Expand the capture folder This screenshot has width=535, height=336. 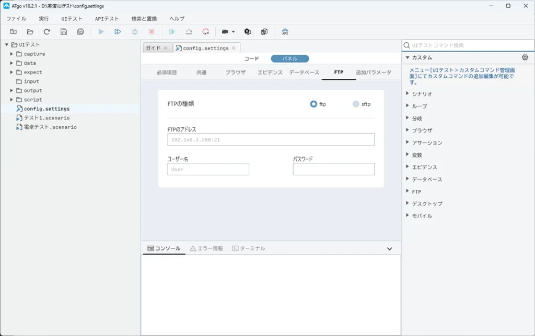(11, 54)
